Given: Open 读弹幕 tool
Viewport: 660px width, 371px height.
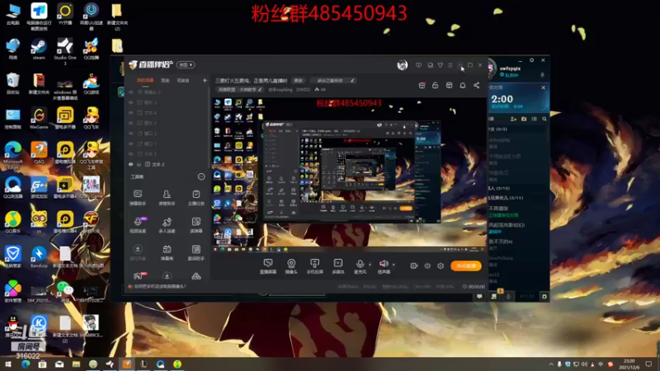Looking at the screenshot, I should [x=196, y=225].
